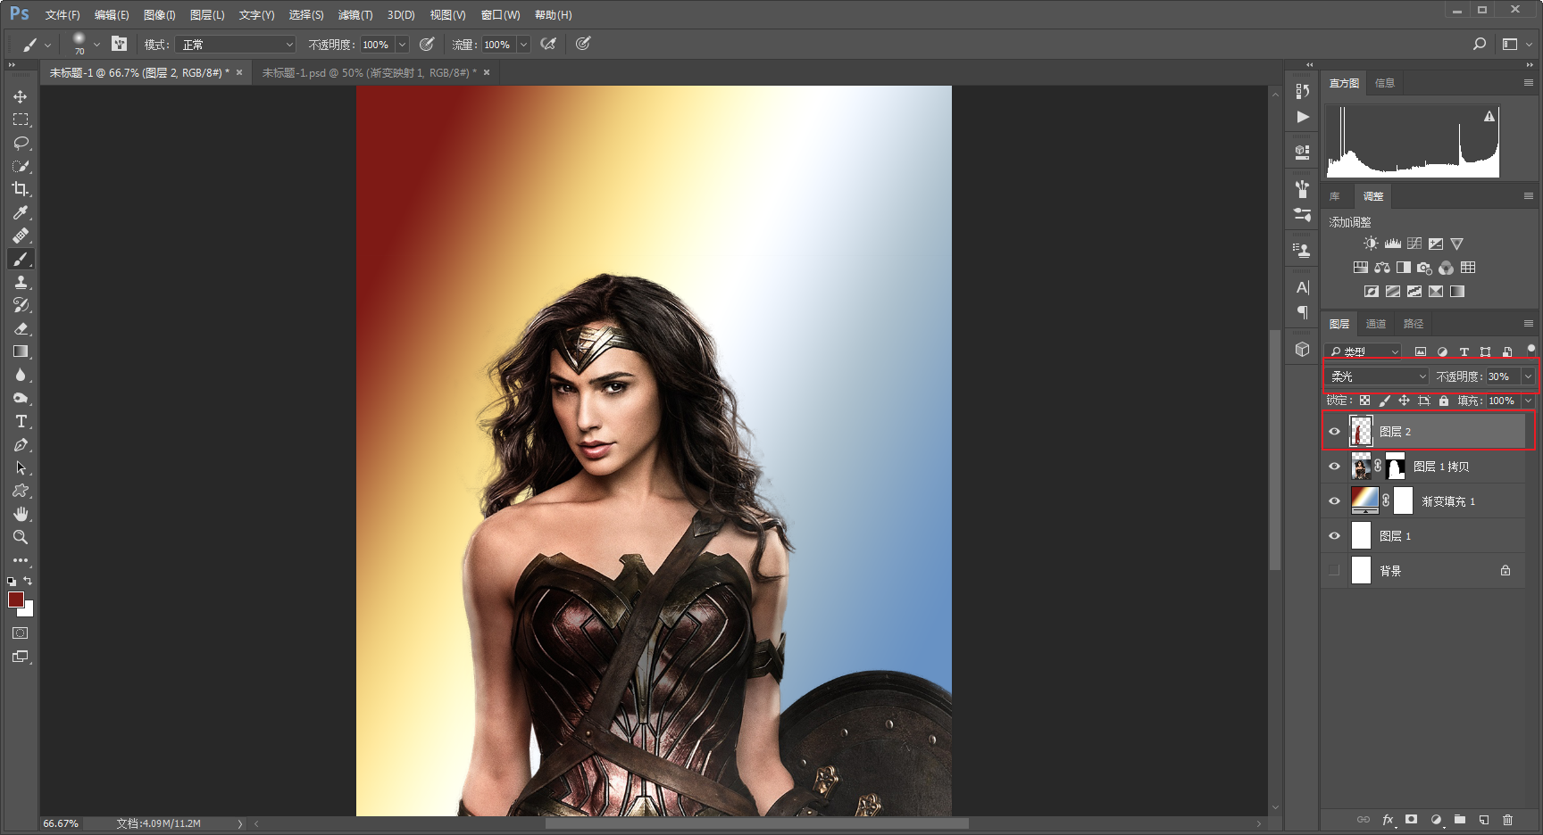Add a layer mask
1543x835 pixels.
(1412, 820)
